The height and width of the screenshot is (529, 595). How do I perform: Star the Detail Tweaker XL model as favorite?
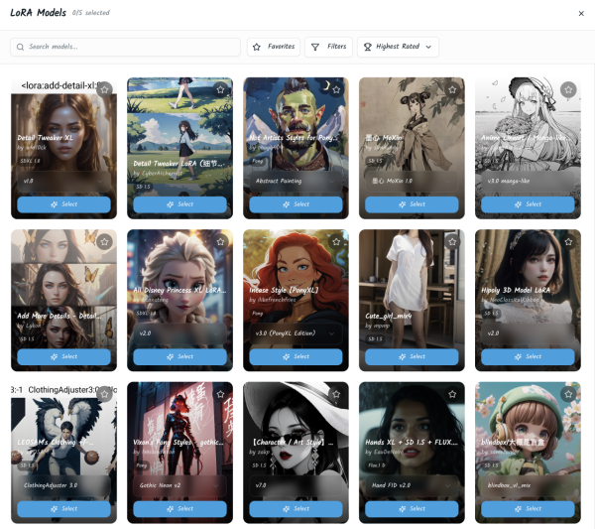tap(104, 89)
